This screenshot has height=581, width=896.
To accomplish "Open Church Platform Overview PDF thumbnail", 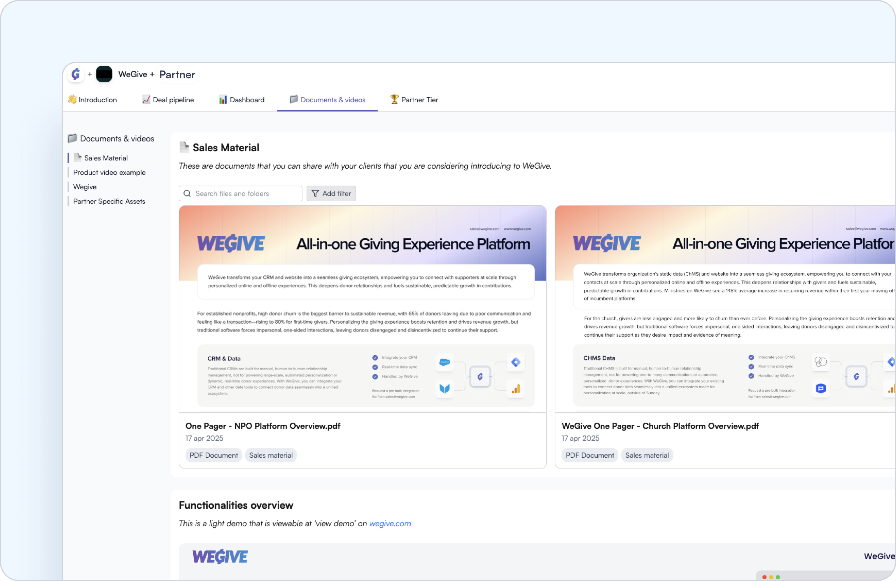I will [x=725, y=309].
